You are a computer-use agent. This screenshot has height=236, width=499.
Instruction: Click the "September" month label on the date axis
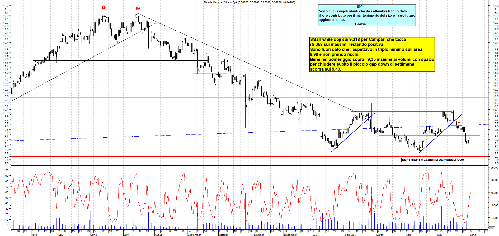(194, 235)
